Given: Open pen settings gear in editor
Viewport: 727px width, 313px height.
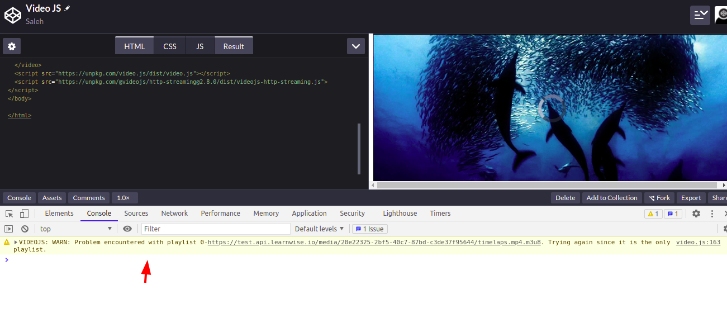Looking at the screenshot, I should point(12,46).
